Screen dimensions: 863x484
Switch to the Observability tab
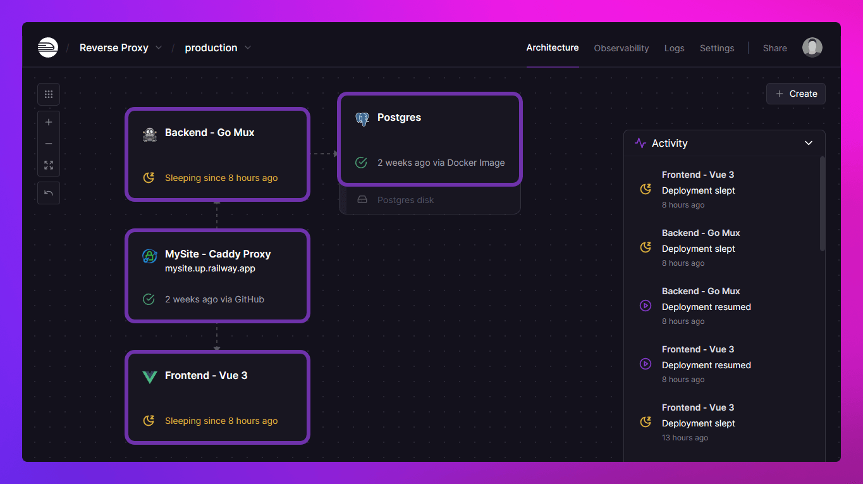point(621,48)
